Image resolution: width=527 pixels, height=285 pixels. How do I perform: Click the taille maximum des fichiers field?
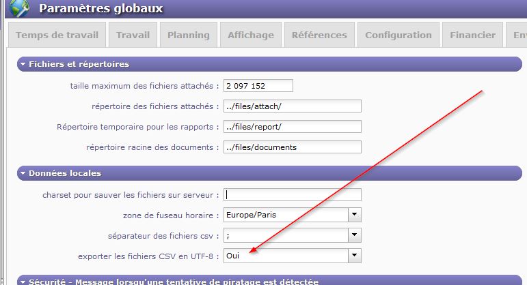258,86
